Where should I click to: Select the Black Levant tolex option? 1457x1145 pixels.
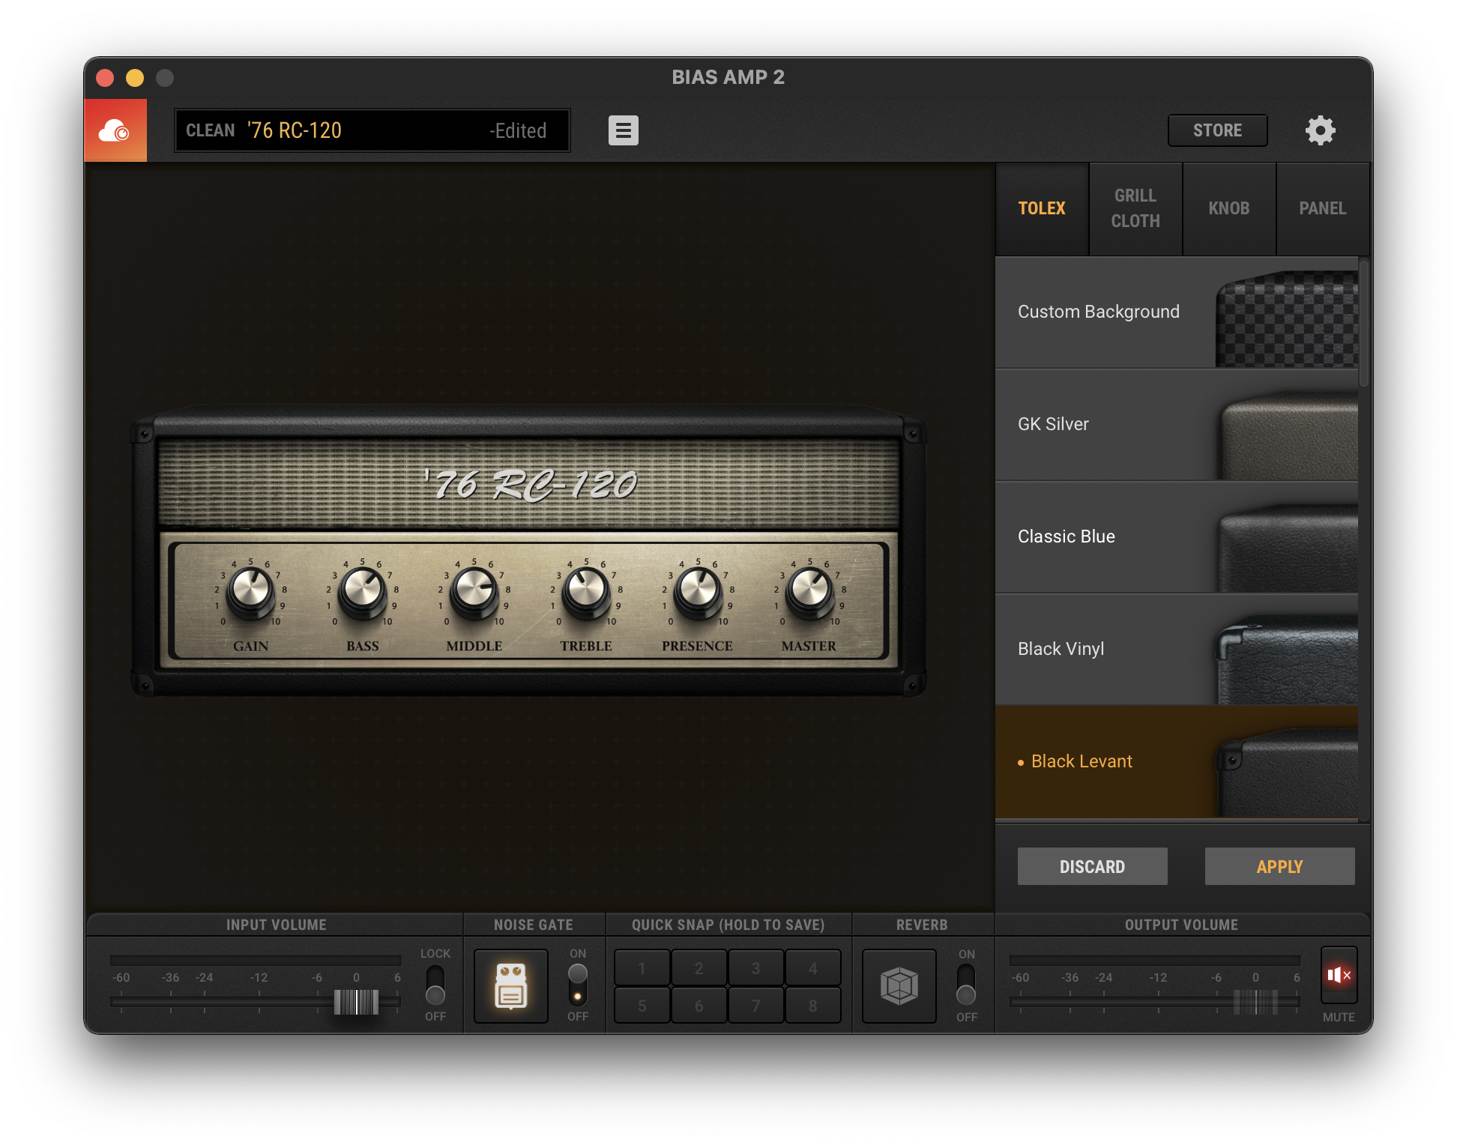[x=1177, y=762]
